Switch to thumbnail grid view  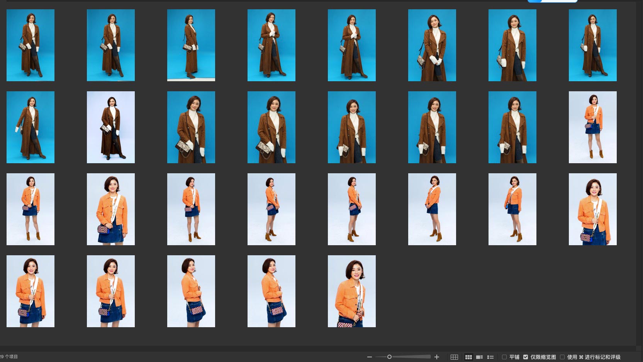[468, 357]
